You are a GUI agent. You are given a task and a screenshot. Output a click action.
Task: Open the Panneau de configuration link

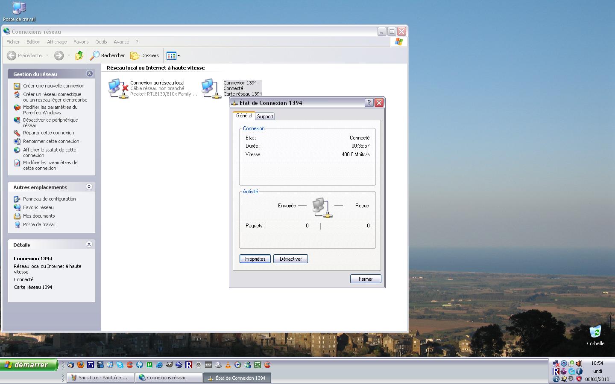(x=49, y=199)
